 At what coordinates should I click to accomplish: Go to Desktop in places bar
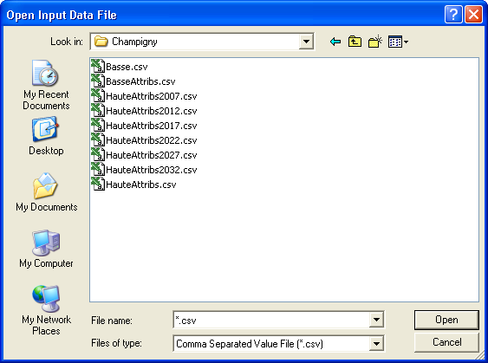[46, 136]
